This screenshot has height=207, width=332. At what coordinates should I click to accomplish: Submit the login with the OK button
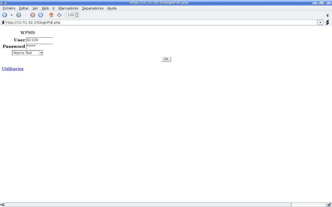click(166, 59)
